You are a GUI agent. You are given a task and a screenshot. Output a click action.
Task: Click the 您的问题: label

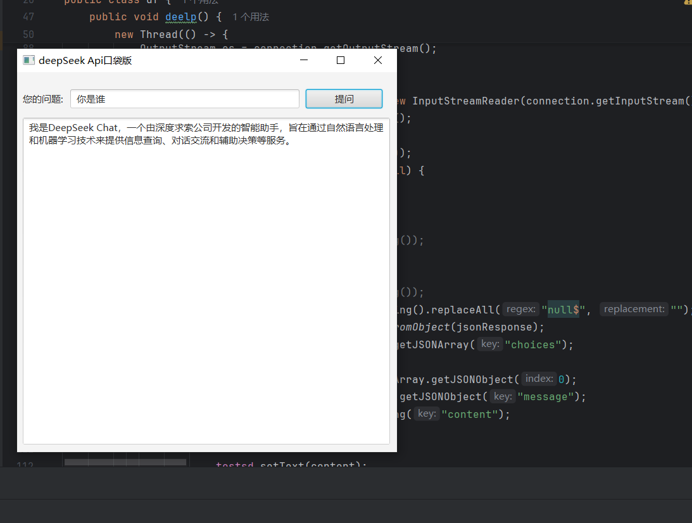pyautogui.click(x=43, y=99)
